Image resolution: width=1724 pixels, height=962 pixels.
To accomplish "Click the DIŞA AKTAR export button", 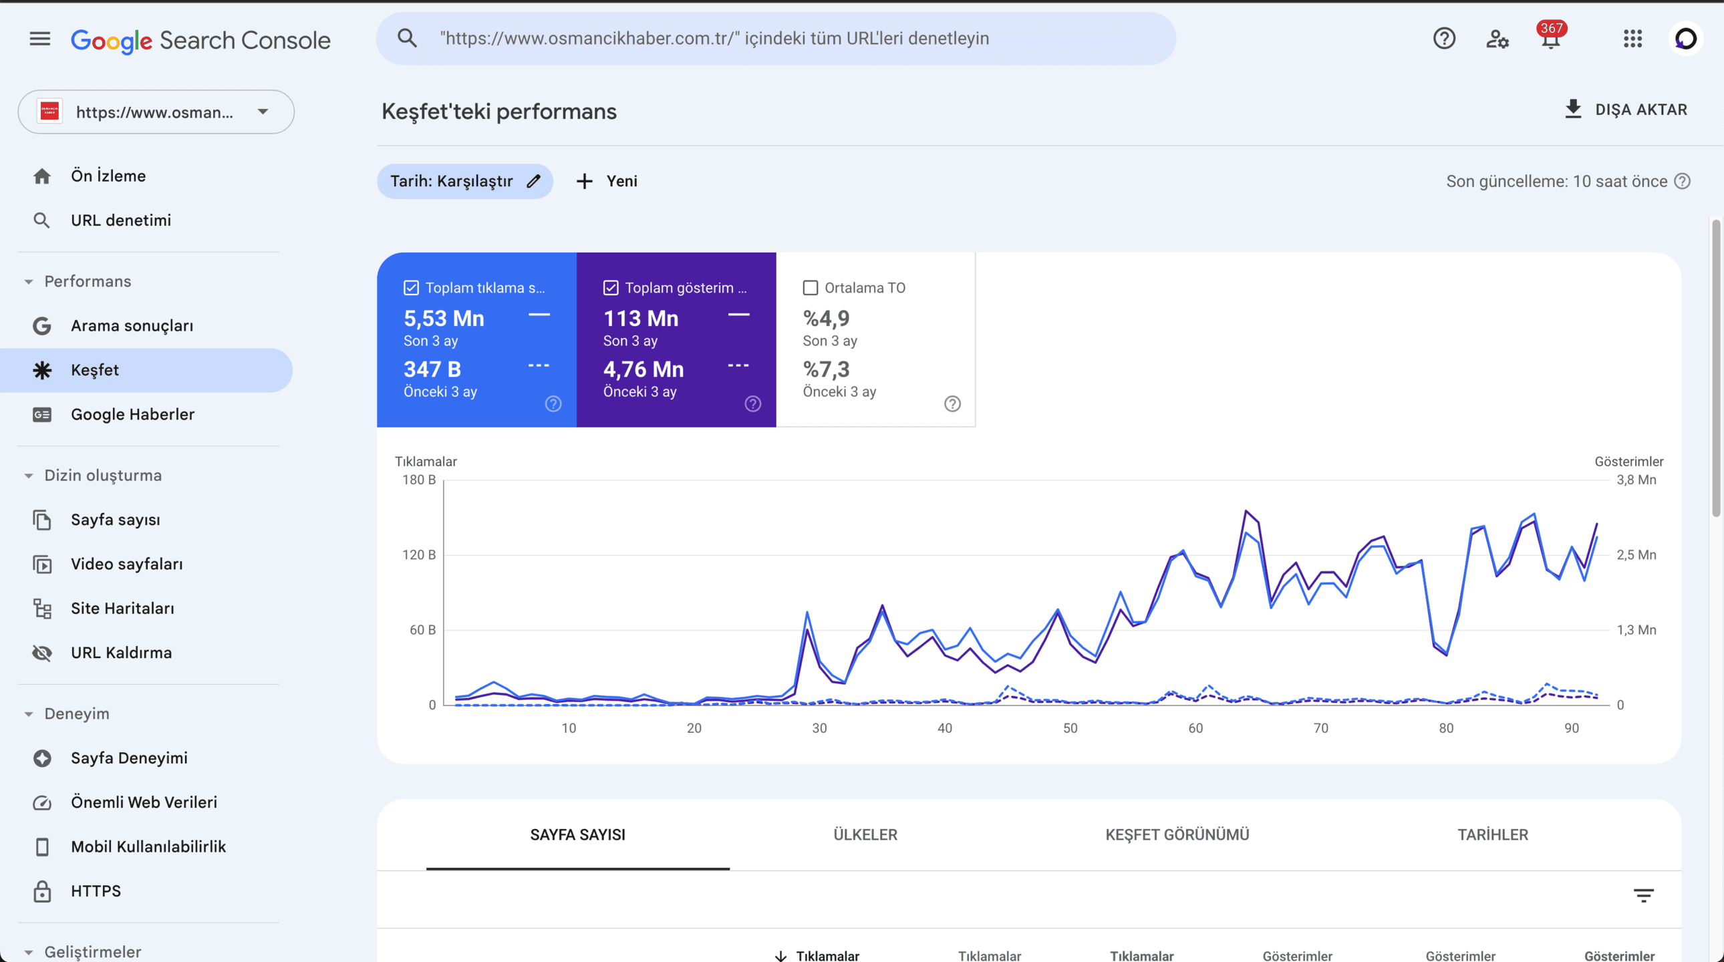I will (x=1626, y=110).
